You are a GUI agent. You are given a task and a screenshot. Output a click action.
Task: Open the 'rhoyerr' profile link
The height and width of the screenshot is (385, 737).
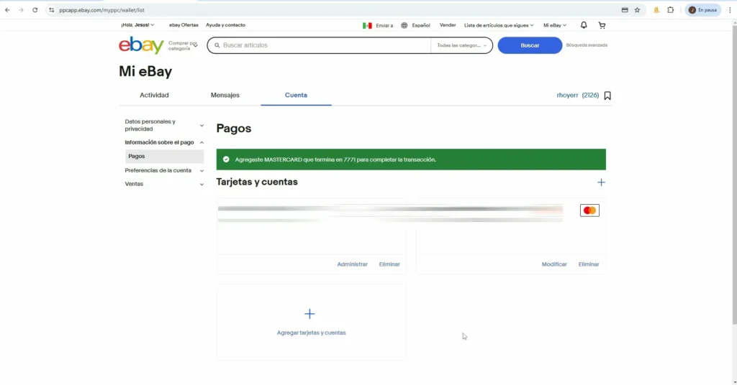[567, 96]
